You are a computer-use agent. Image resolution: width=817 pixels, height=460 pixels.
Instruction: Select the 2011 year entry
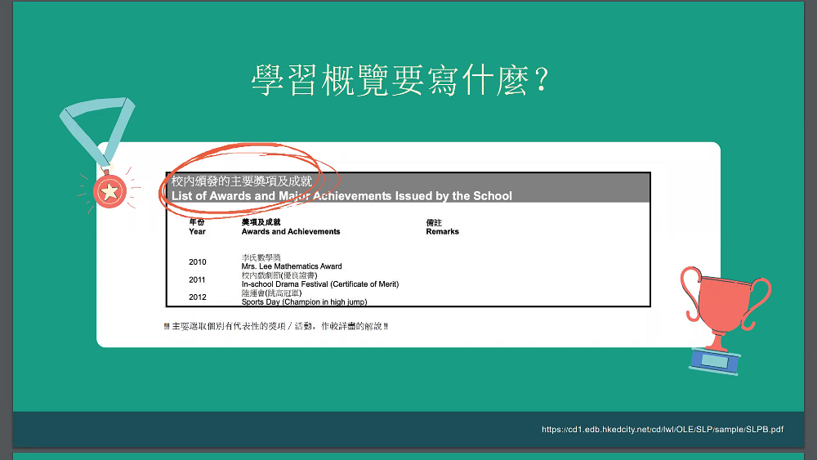coord(197,279)
